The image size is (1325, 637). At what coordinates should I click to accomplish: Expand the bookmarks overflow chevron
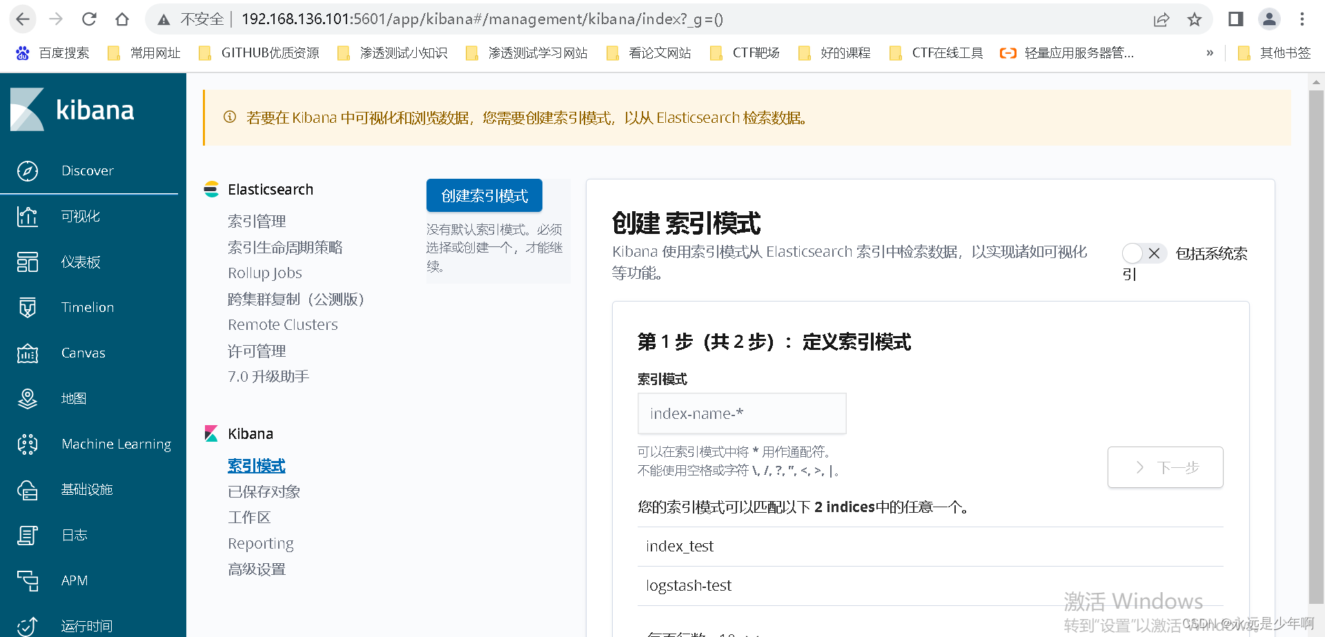[x=1210, y=52]
